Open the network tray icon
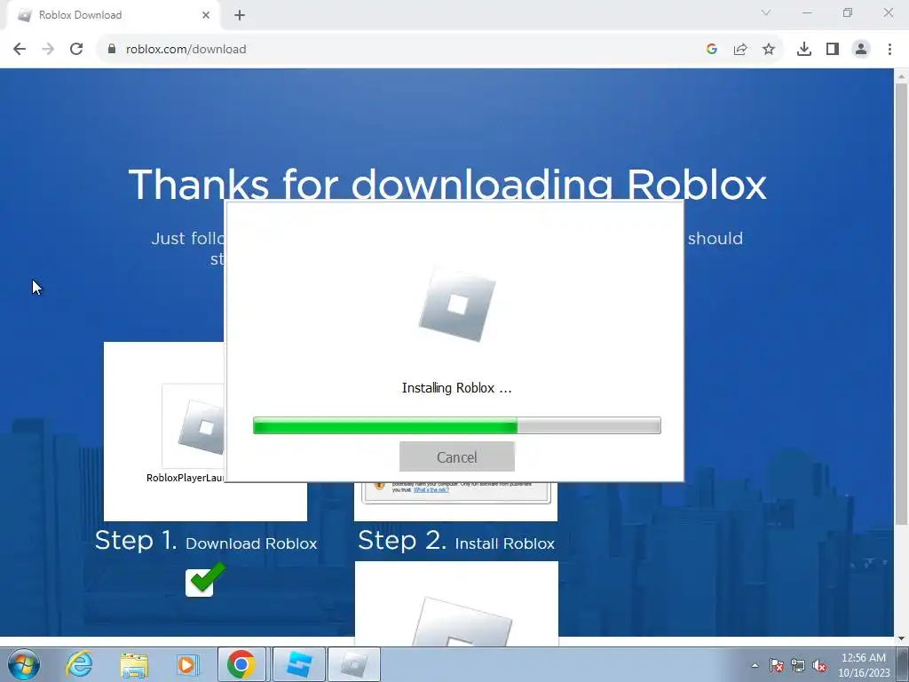 click(x=798, y=665)
